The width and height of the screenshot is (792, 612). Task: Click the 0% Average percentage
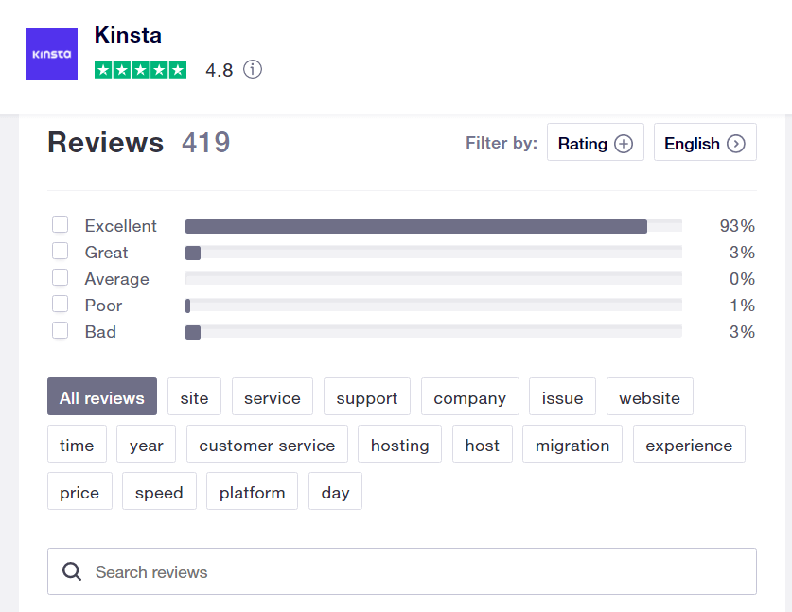click(742, 279)
